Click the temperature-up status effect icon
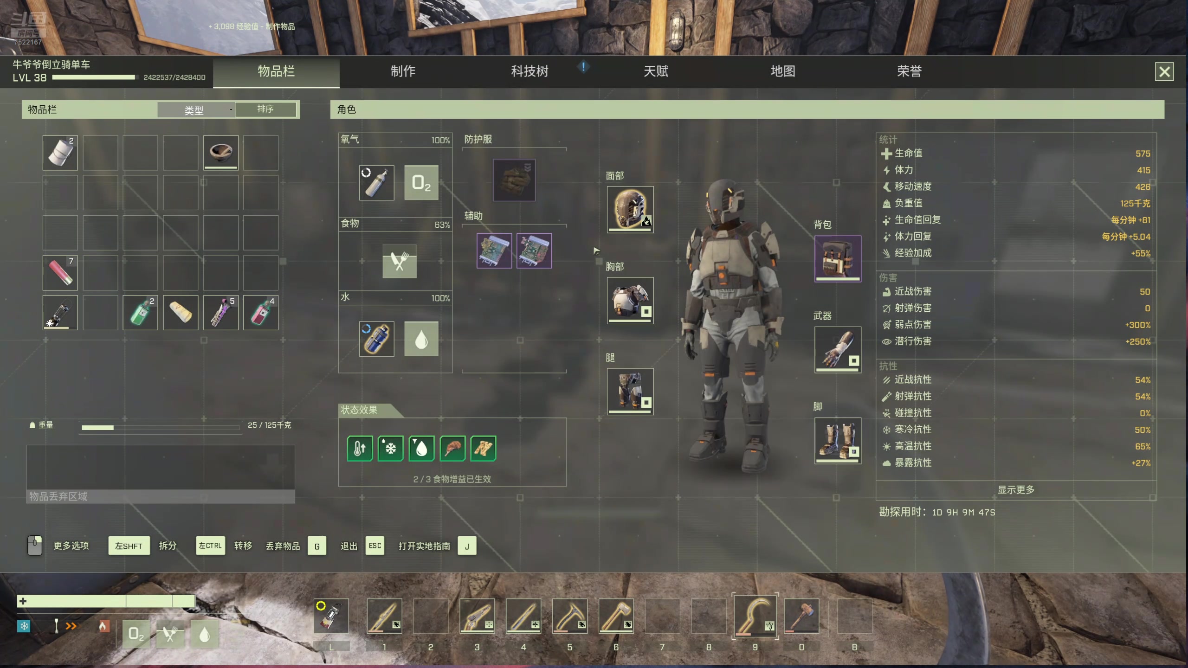This screenshot has width=1188, height=668. pos(360,449)
